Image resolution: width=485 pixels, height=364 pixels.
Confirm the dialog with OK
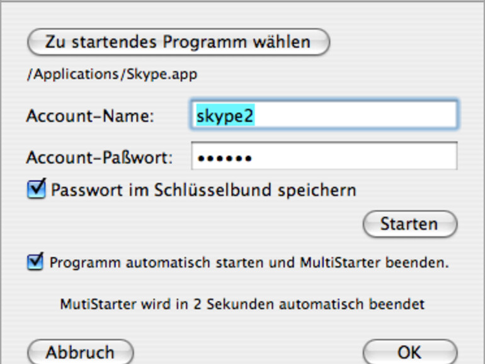coord(409,351)
